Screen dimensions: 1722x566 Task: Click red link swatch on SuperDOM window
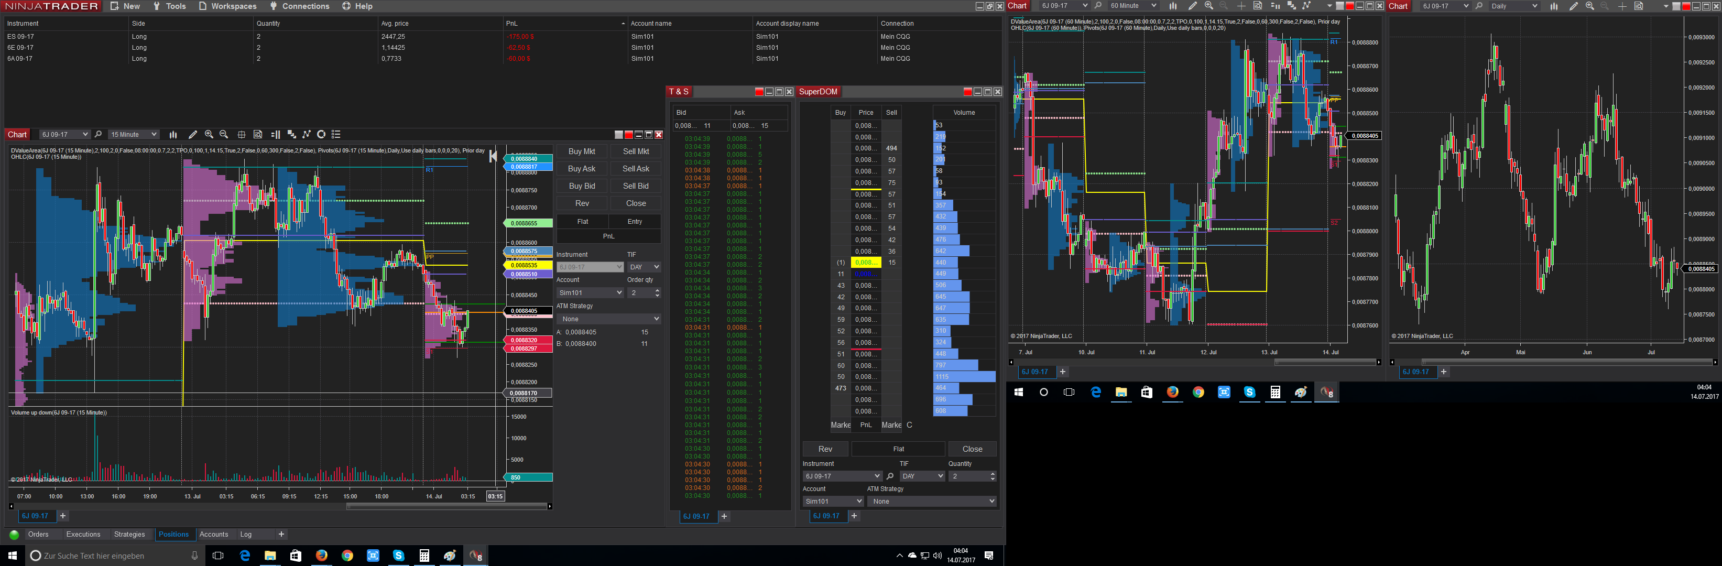(967, 92)
